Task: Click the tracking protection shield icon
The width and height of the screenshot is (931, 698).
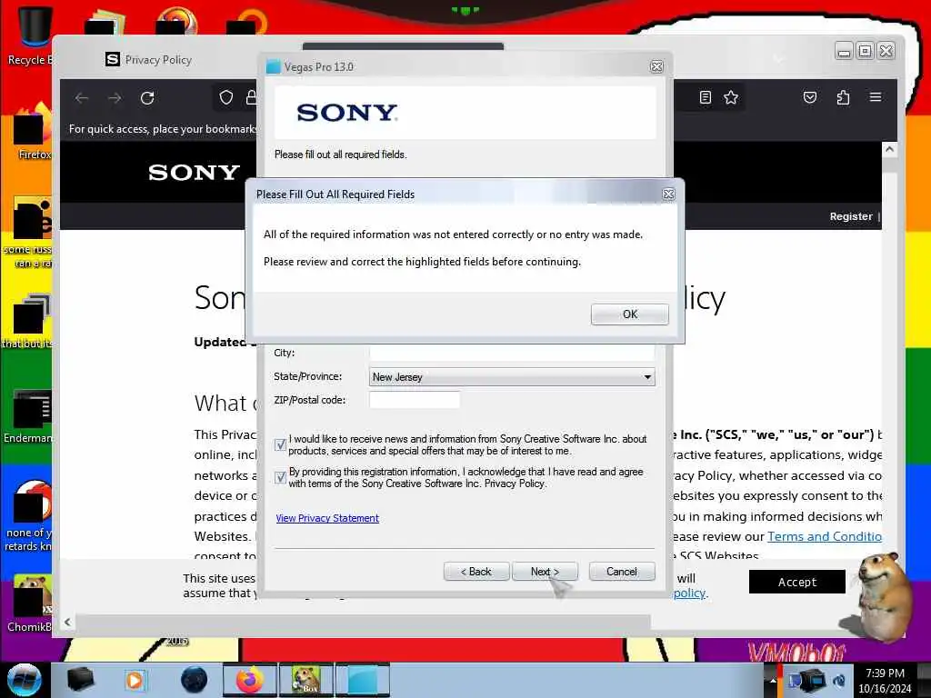Action: tap(225, 97)
